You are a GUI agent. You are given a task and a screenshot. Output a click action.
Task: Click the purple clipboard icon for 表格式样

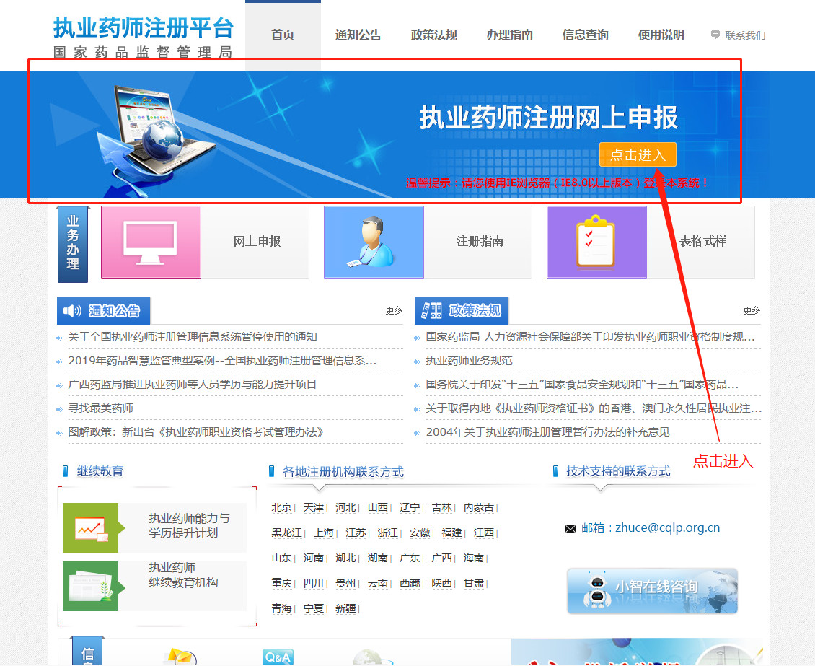[596, 242]
